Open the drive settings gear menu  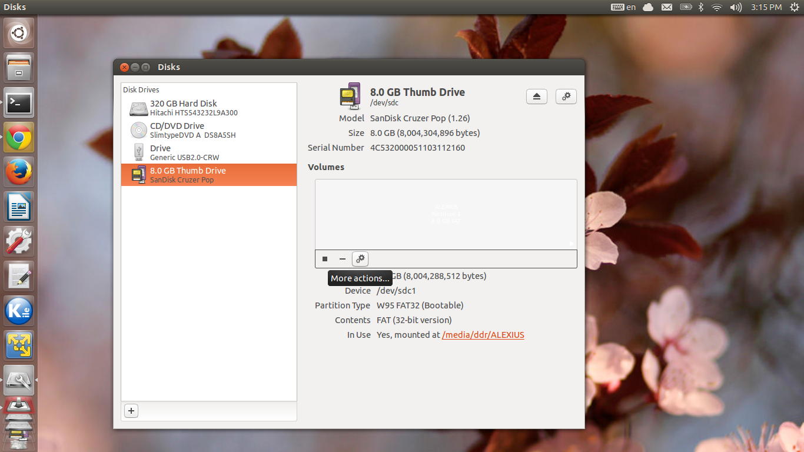click(566, 96)
